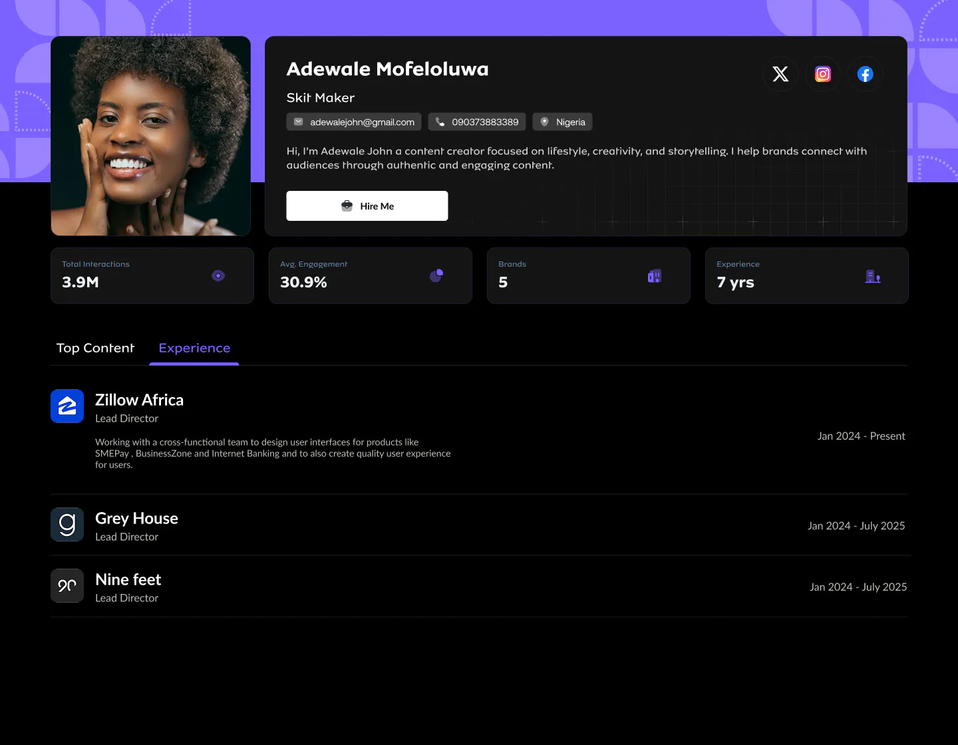The image size is (958, 745).
Task: Click the 090373883389 phone number chip
Action: pyautogui.click(x=477, y=122)
